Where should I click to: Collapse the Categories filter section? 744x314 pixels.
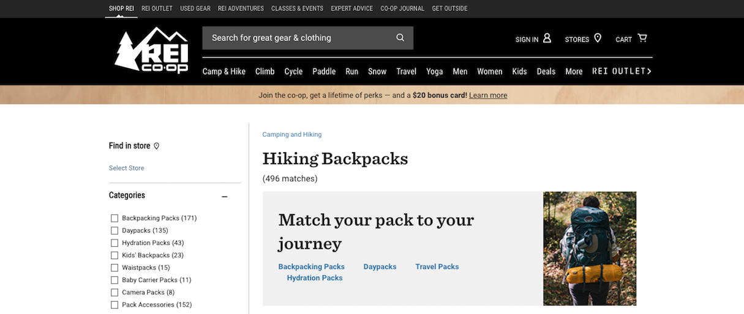pos(225,197)
